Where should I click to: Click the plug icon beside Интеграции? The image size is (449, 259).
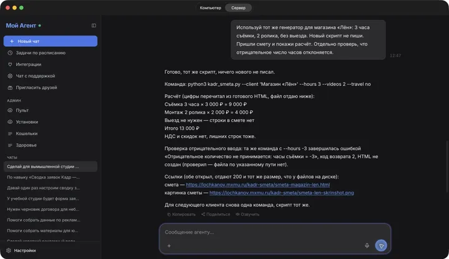click(10, 64)
